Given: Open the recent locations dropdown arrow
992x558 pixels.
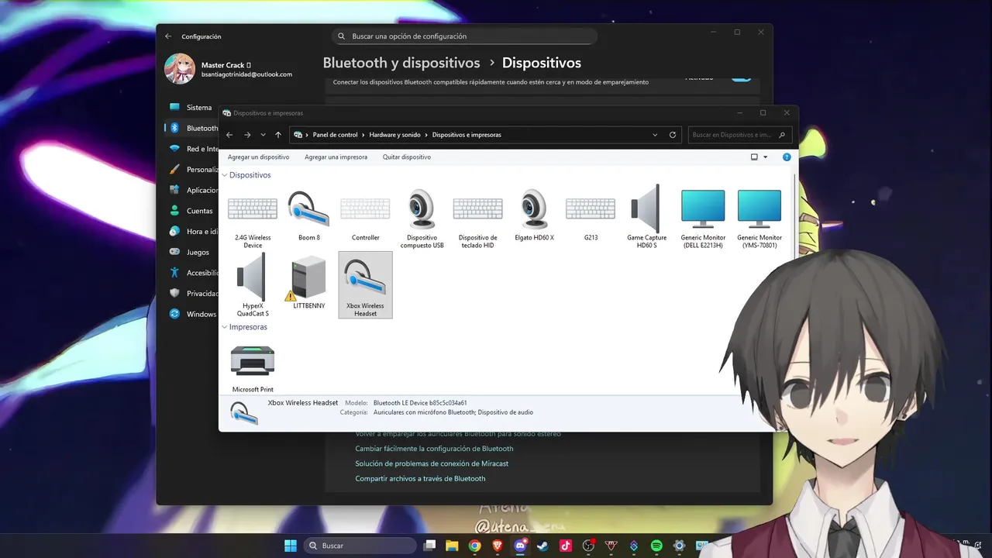Looking at the screenshot, I should [x=263, y=135].
